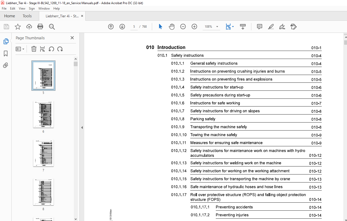Select the Highlight text pen tool
Screen dimensions: 347x221
[271, 27]
